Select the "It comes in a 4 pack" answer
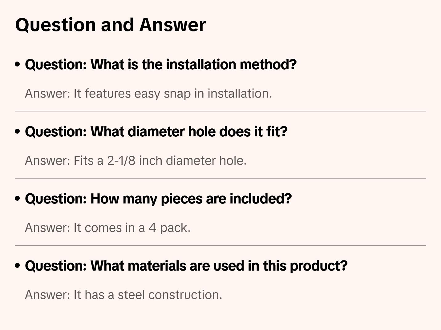 coord(107,228)
